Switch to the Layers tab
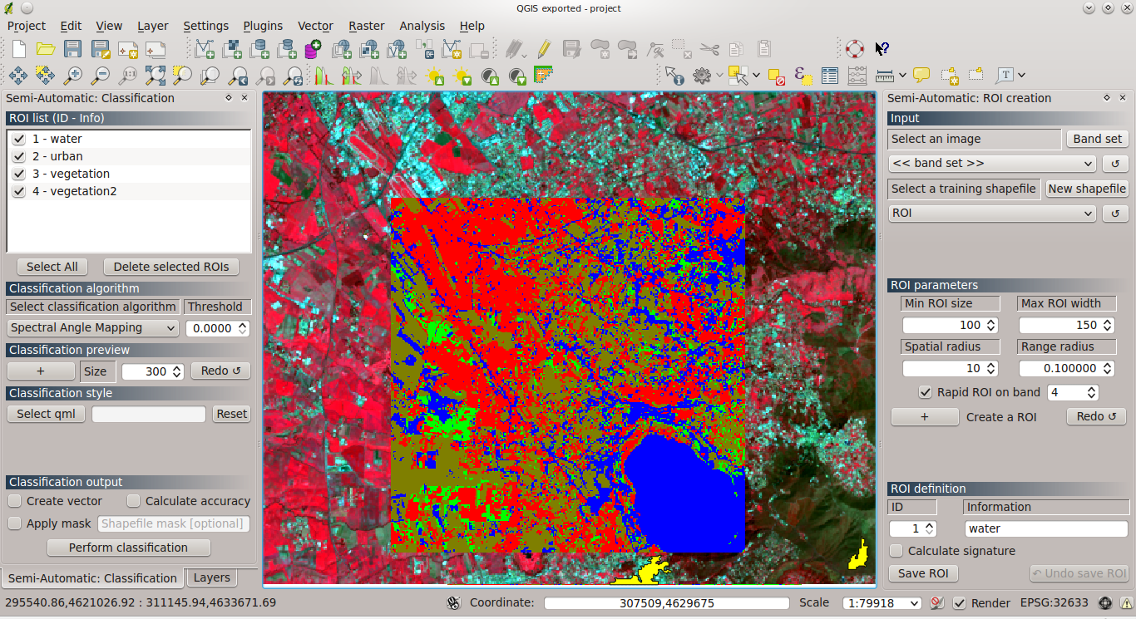The height and width of the screenshot is (619, 1136). (x=211, y=577)
